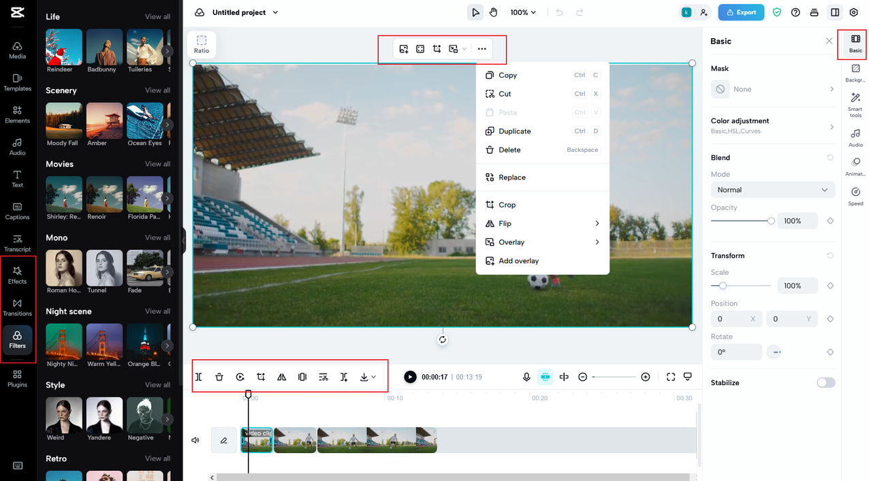Click the Split clip tool in timeline toolbar
The image size is (869, 481).
(x=199, y=377)
